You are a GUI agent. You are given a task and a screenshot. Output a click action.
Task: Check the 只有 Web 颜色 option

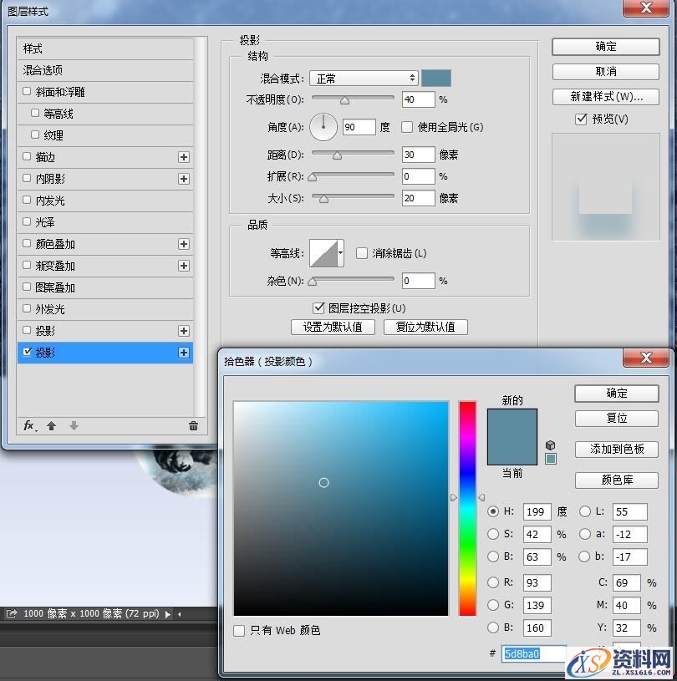click(239, 631)
